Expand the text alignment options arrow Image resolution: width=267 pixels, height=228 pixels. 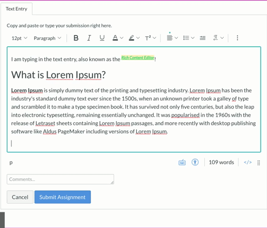click(x=176, y=38)
